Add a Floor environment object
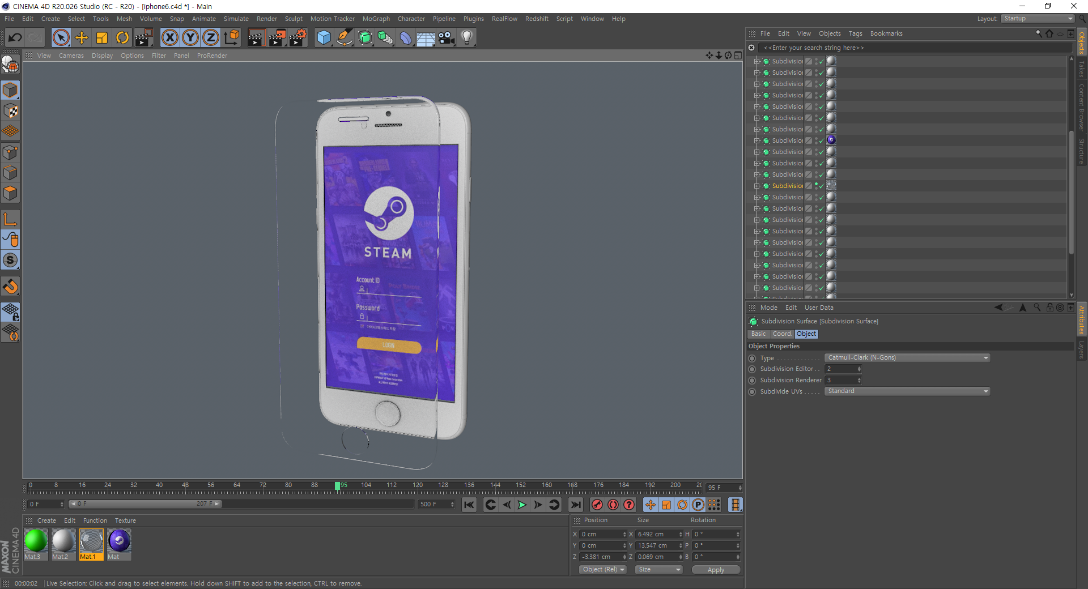Screen dimensions: 1088x589 tap(426, 38)
